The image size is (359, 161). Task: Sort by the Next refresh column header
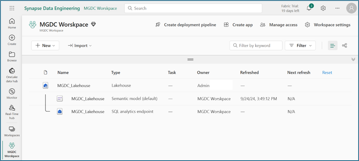point(299,73)
